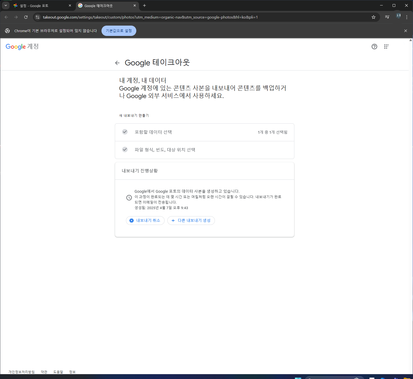This screenshot has width=413, height=379.
Task: Open the tab search dropdown arrow
Action: click(6, 5)
